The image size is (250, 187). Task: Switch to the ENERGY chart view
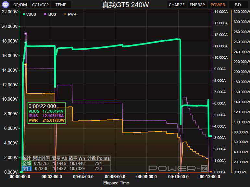pos(197,5)
